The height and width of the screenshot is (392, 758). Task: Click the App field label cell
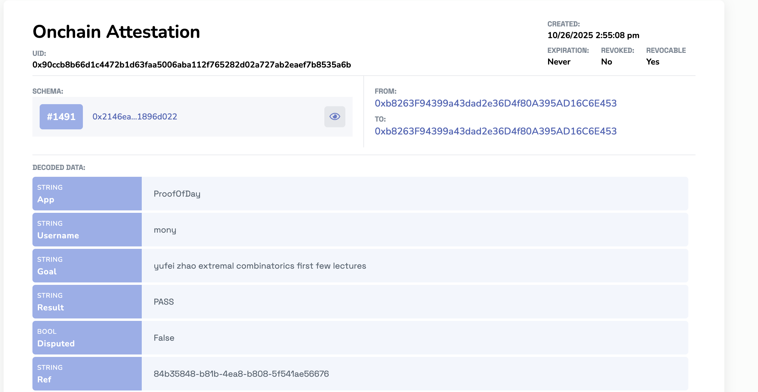coord(87,194)
